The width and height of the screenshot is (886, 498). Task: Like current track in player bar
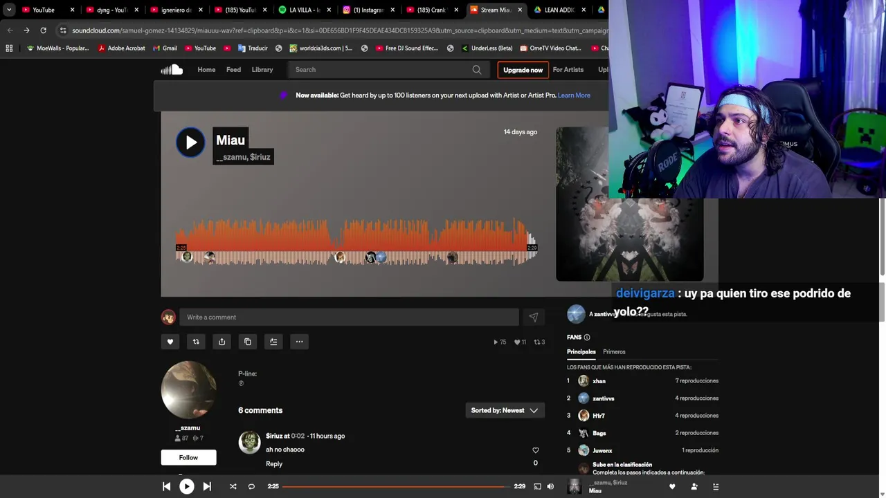(672, 486)
